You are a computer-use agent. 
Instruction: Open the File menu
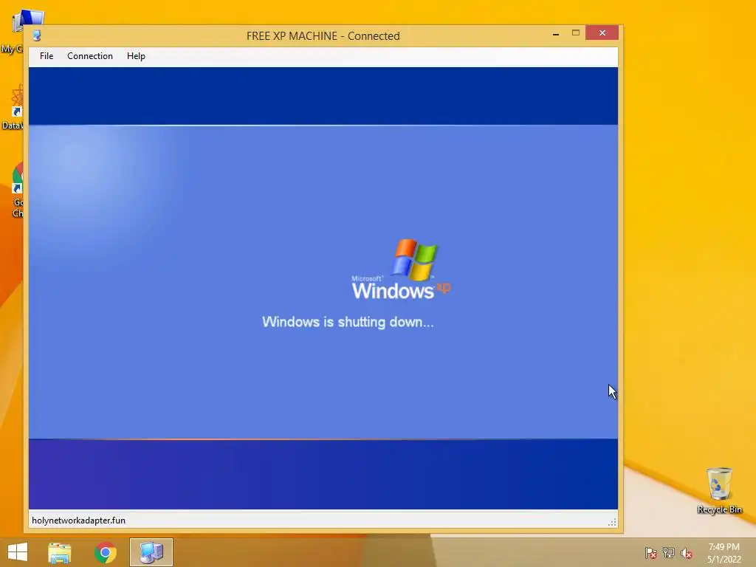click(x=47, y=56)
